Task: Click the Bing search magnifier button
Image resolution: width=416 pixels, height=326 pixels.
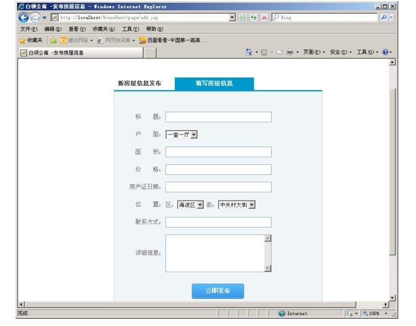Action: click(383, 18)
